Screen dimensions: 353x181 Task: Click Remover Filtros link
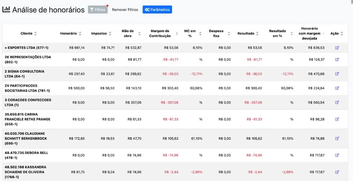(x=125, y=10)
